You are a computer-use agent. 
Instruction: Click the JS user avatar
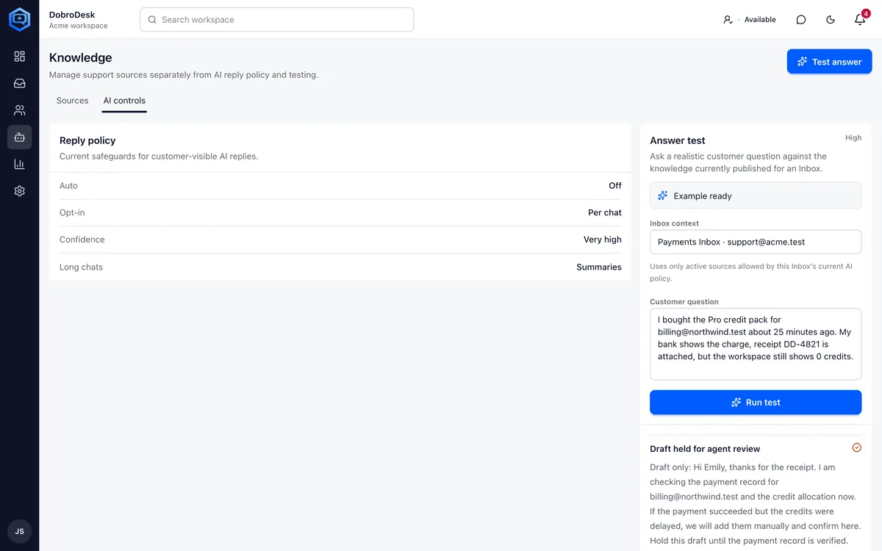[20, 531]
